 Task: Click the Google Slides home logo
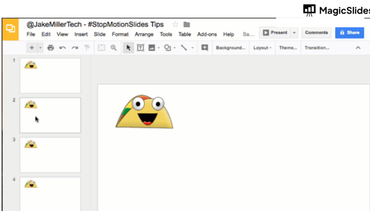click(10, 29)
